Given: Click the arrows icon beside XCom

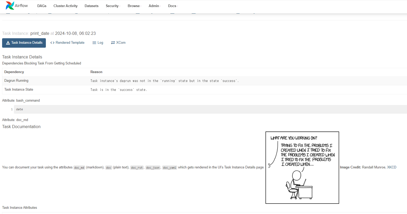Looking at the screenshot, I should click(113, 43).
